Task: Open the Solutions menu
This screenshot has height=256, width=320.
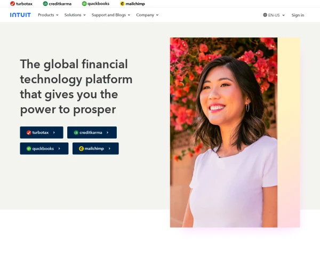Action: 75,15
